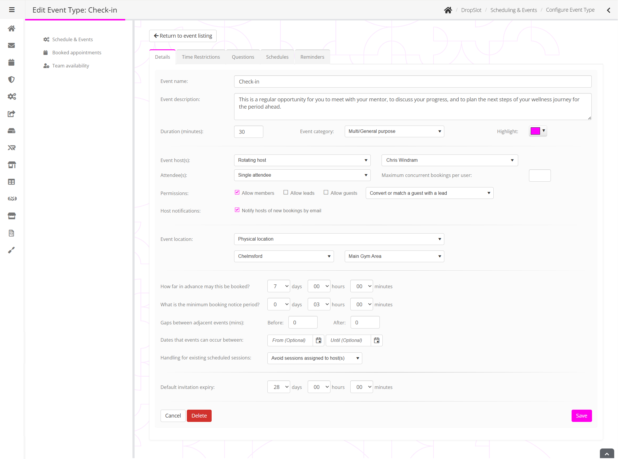This screenshot has height=459, width=618.
Task: Click the calendar icon in left sidebar
Action: (11, 62)
